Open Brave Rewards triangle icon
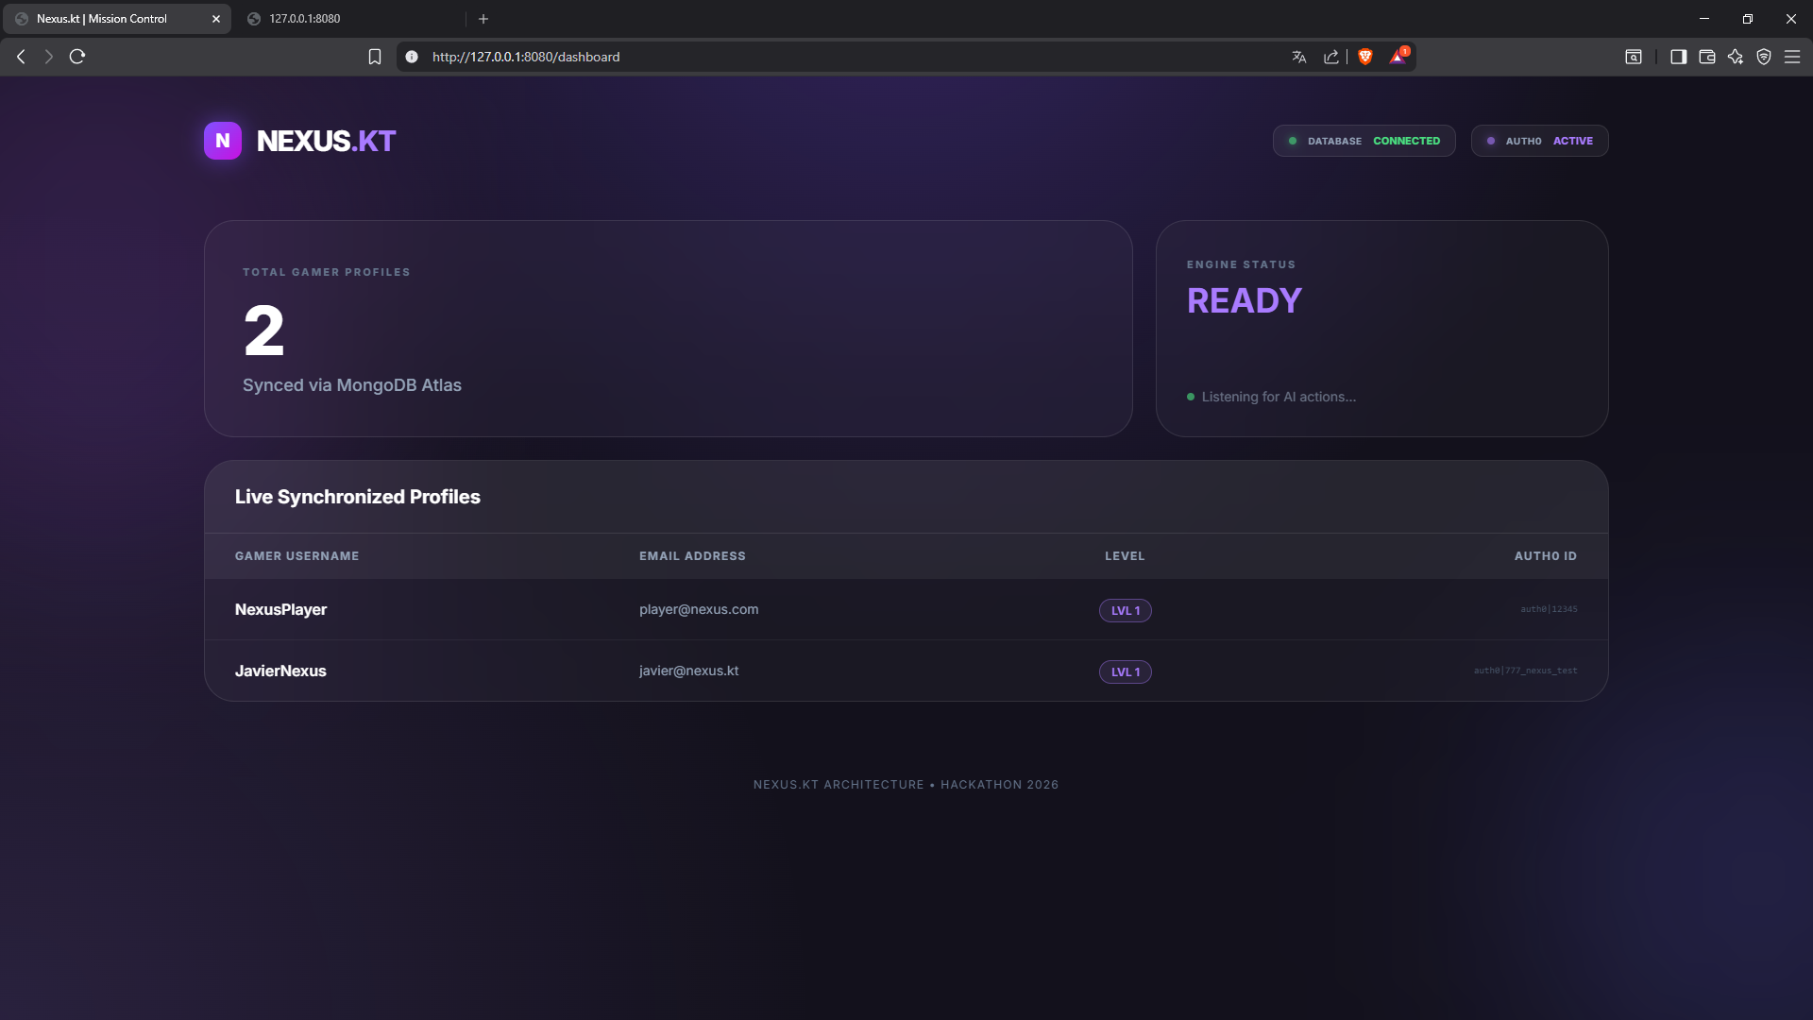The width and height of the screenshot is (1813, 1020). pyautogui.click(x=1398, y=57)
